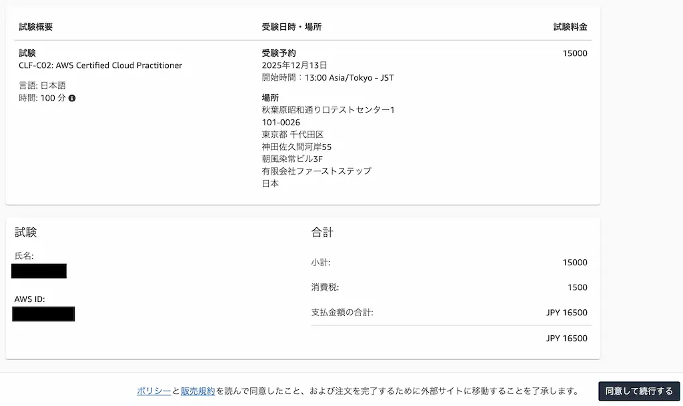Click the 受験予約 heading
683x406 pixels.
click(279, 53)
